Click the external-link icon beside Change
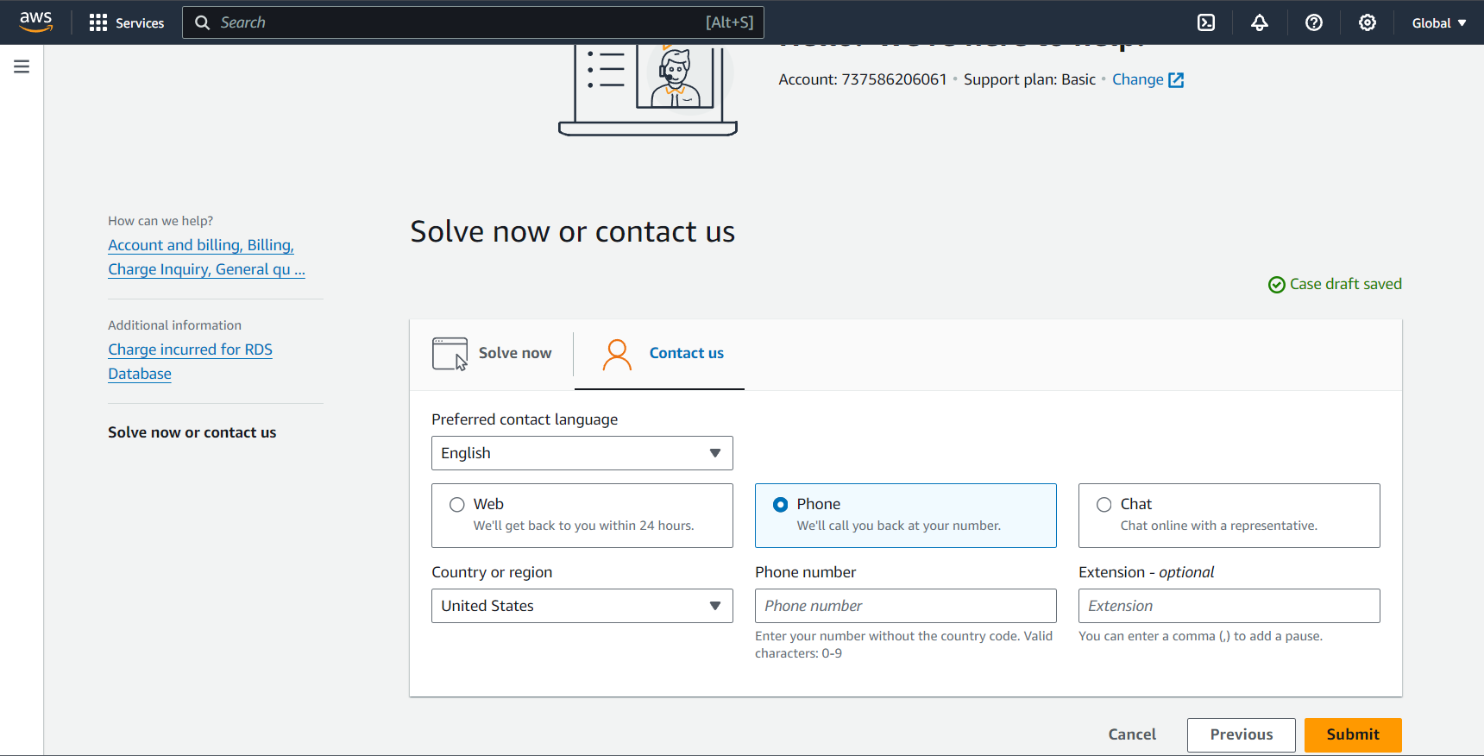Viewport: 1484px width, 756px height. point(1176,80)
